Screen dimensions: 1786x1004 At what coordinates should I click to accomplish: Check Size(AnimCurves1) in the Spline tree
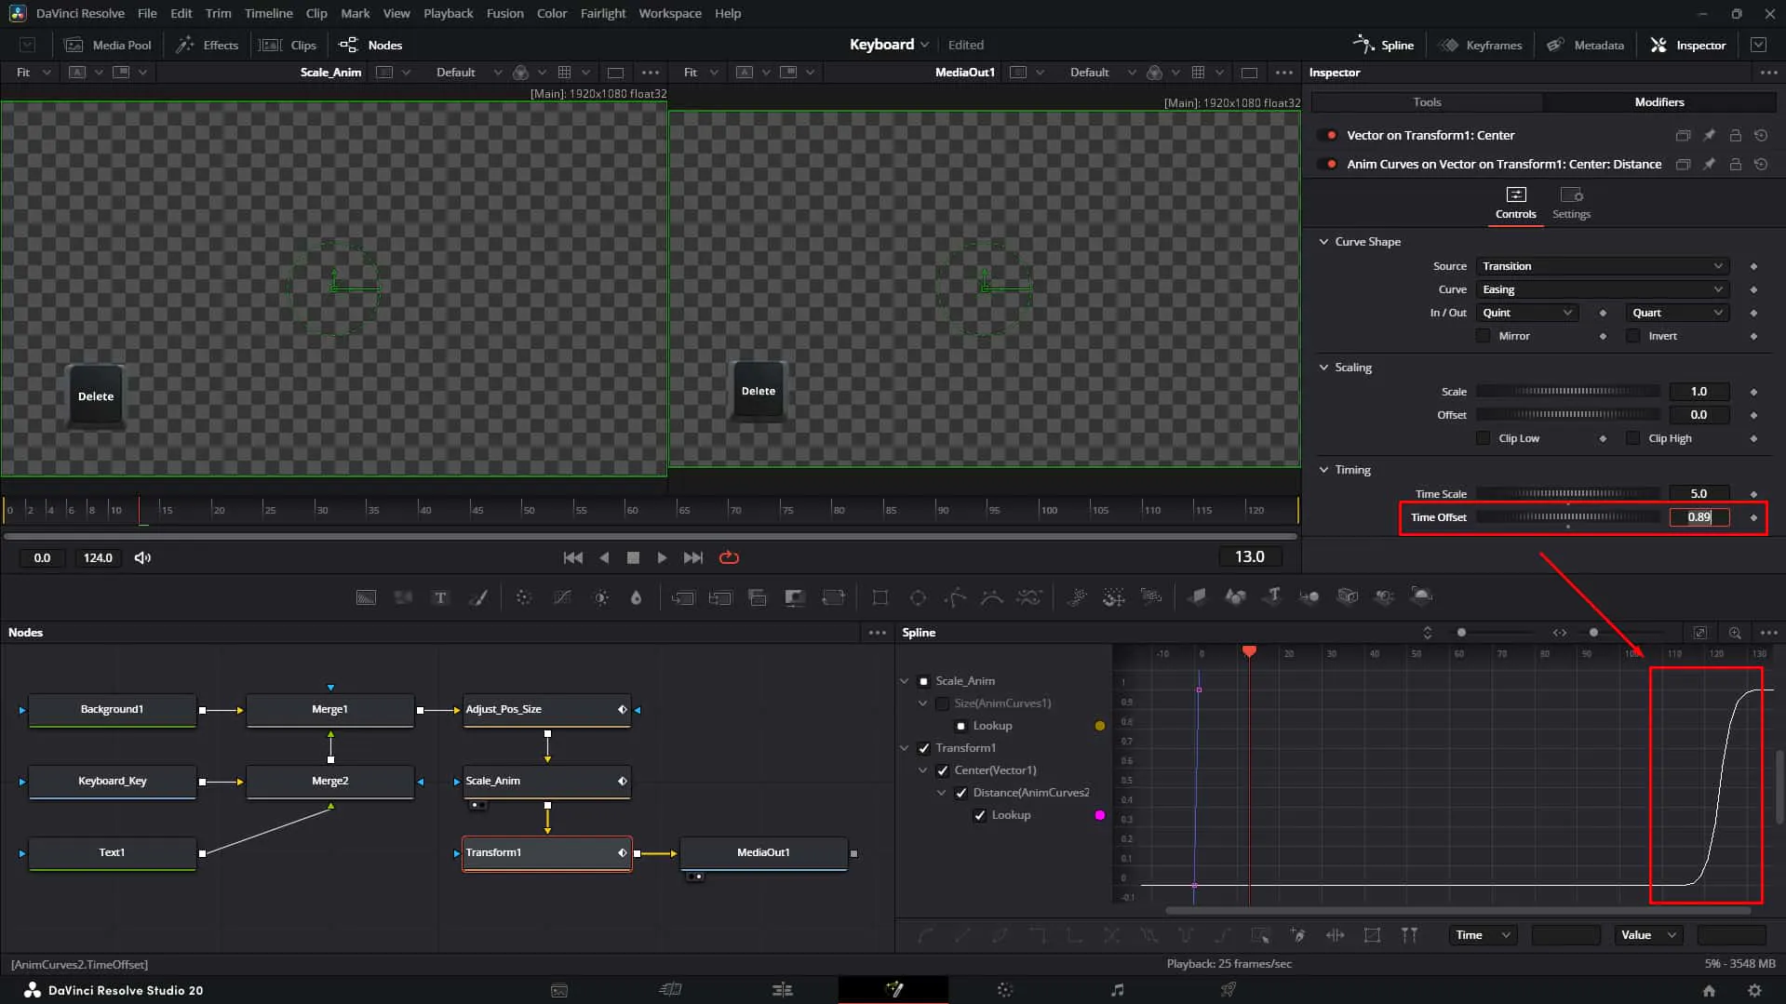(943, 703)
